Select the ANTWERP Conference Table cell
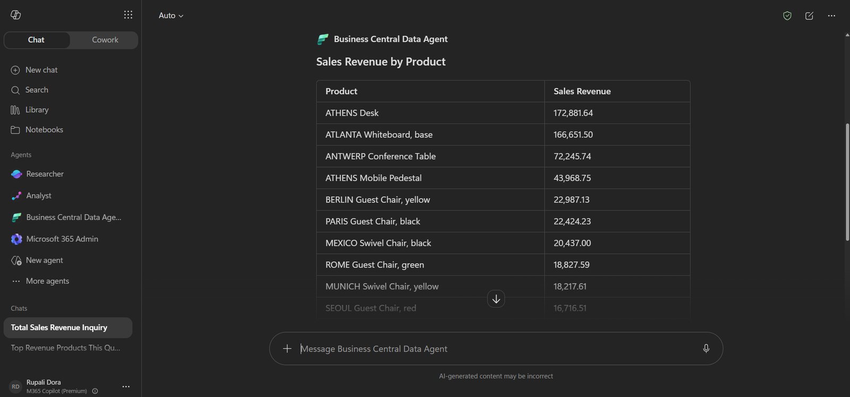 [430, 157]
